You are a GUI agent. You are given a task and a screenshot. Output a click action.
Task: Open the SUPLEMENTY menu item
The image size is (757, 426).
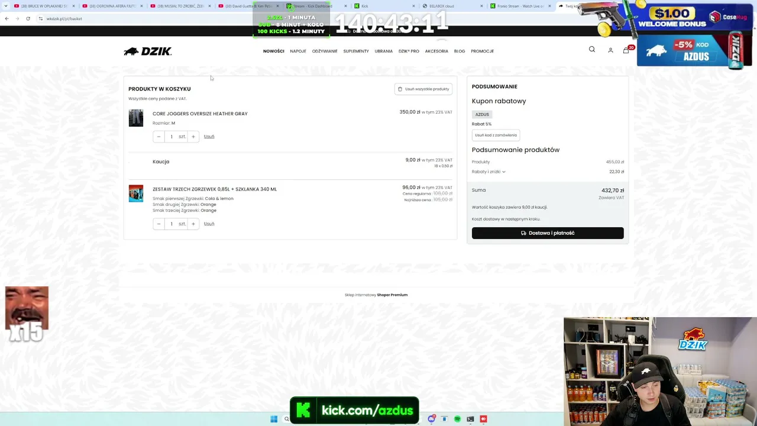click(356, 51)
